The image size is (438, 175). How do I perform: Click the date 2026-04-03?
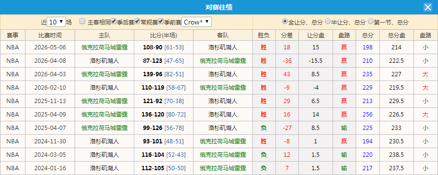tap(50, 74)
